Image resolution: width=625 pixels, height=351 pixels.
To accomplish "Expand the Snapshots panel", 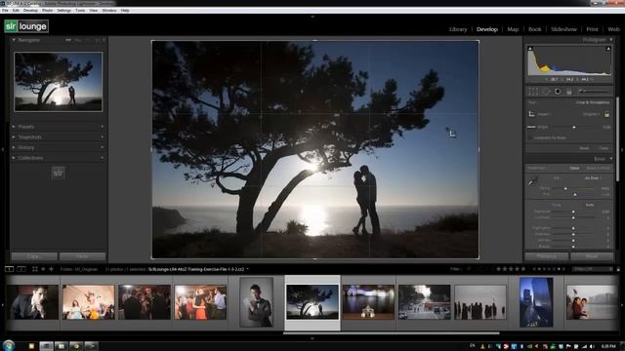I will click(14, 136).
